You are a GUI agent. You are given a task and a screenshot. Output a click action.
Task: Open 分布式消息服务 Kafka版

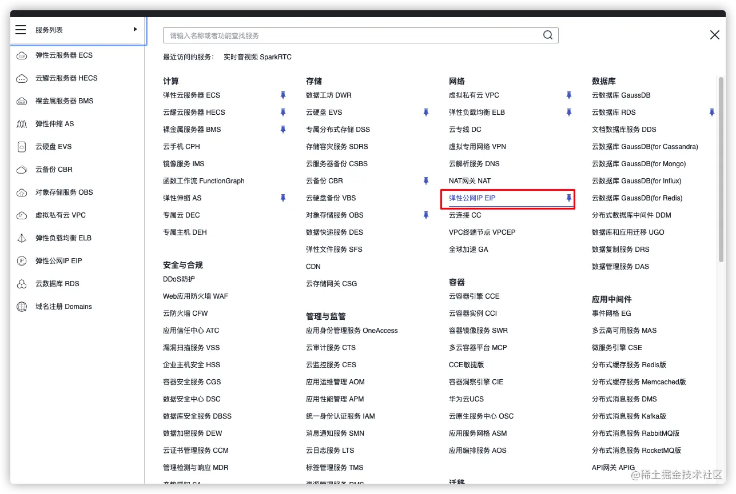click(629, 416)
